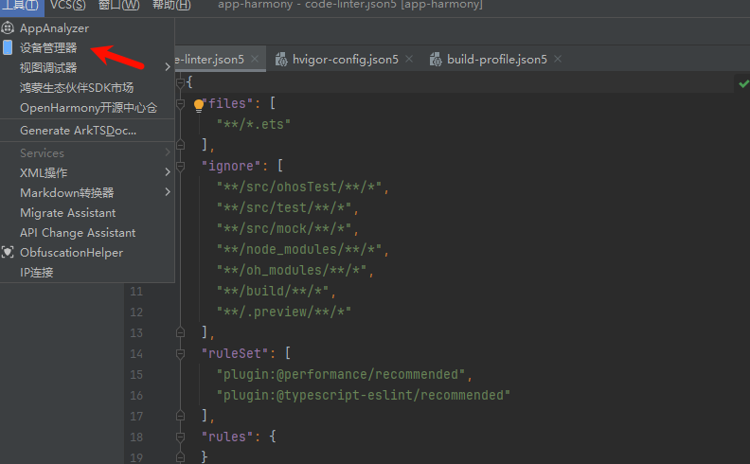Open the 窗口 (Window) menu
The image size is (750, 464).
coord(118,5)
